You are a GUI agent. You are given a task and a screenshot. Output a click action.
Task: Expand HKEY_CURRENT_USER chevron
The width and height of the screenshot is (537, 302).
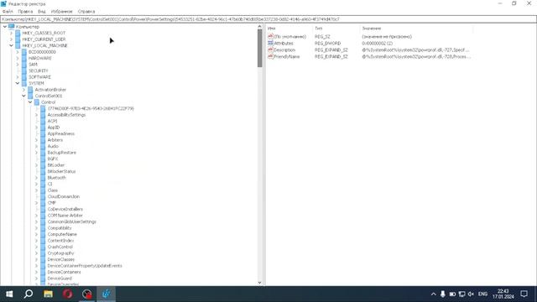[11, 39]
